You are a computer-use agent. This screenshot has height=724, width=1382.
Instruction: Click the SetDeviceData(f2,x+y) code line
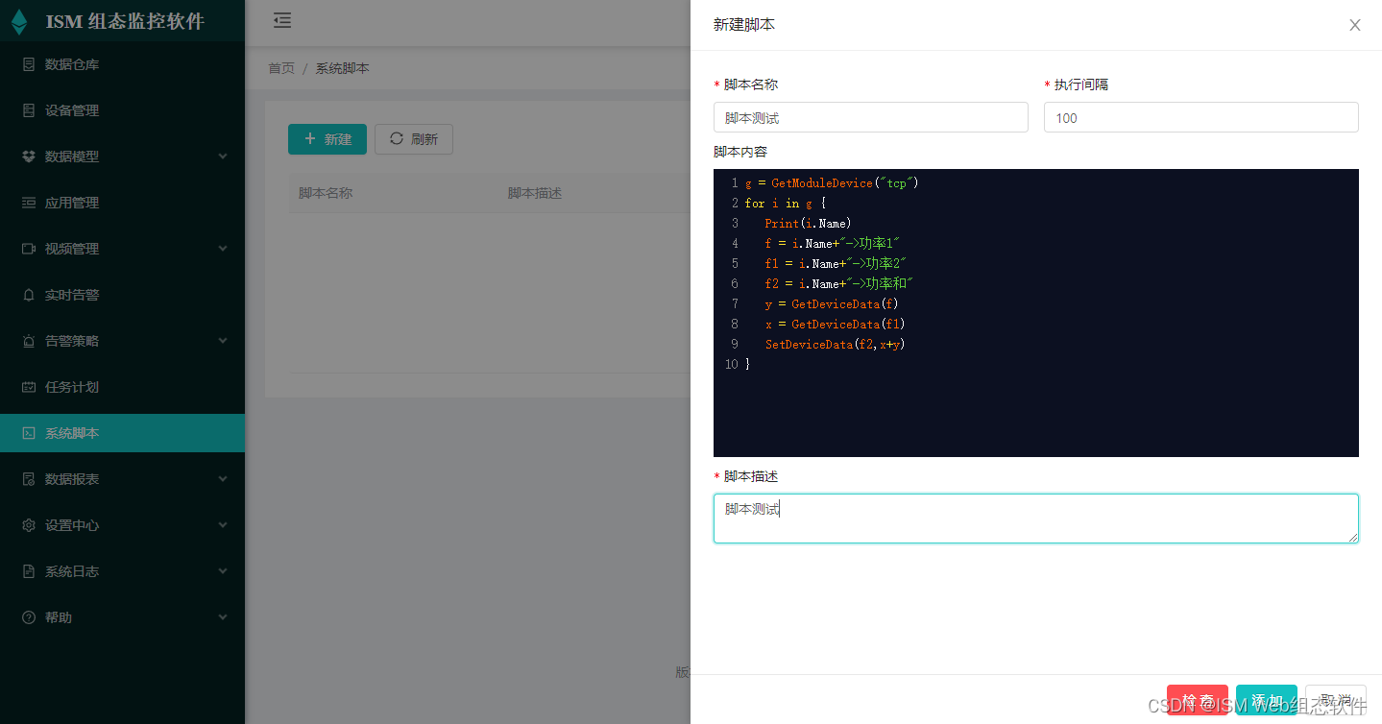coord(835,344)
